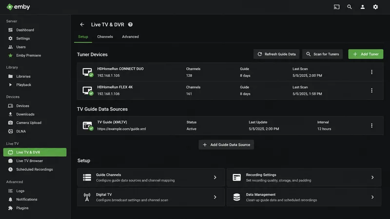
Task: Open more options for HDHomeRun FLEX 4K
Action: [371, 91]
